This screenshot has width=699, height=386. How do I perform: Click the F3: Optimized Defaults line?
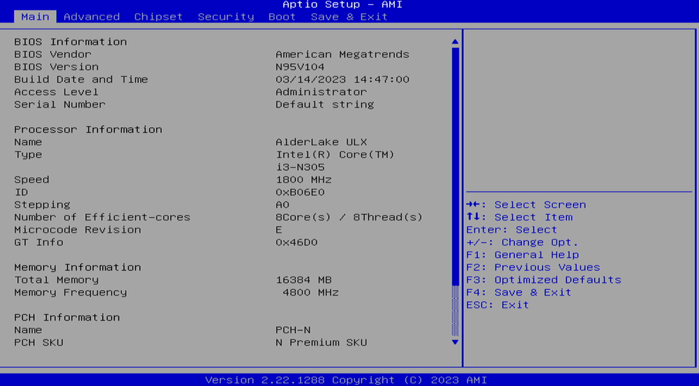click(544, 280)
